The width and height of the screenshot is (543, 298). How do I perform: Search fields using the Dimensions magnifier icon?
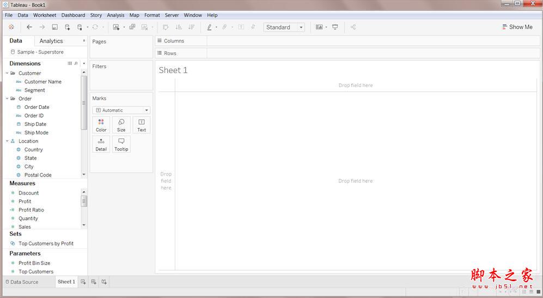[76, 64]
